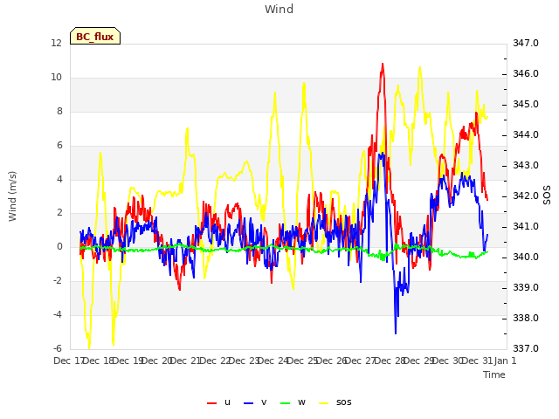The width and height of the screenshot is (559, 419).
Task: Click the right-axis value '346.0'
Action: click(526, 73)
